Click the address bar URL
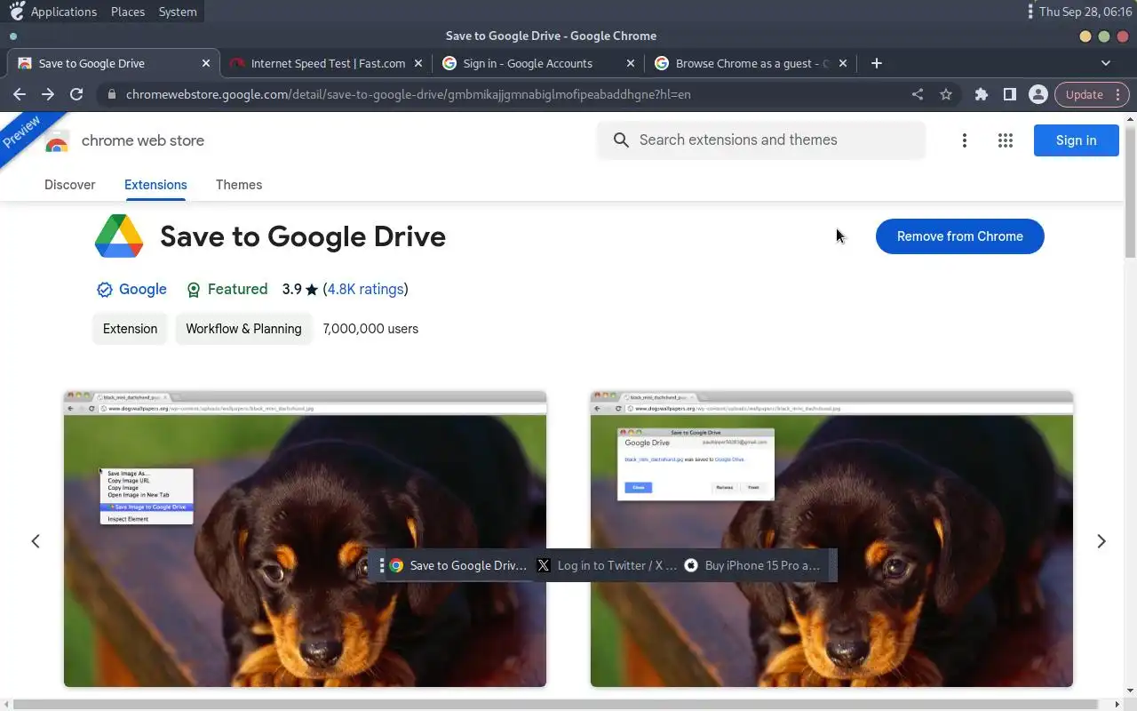This screenshot has height=711, width=1137. click(x=408, y=94)
